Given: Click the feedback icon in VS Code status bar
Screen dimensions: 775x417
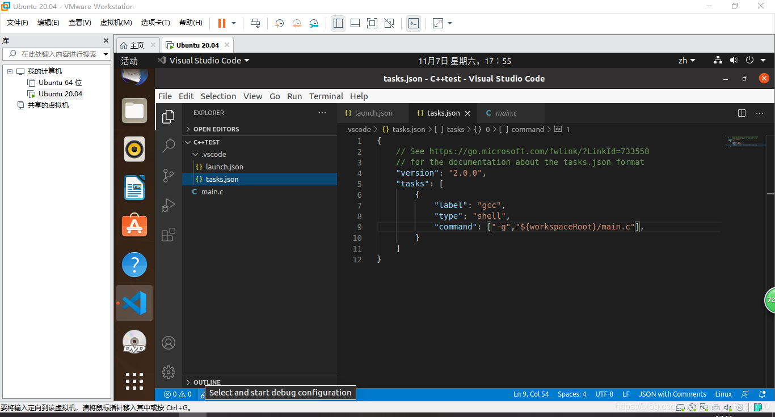Looking at the screenshot, I should (x=745, y=394).
